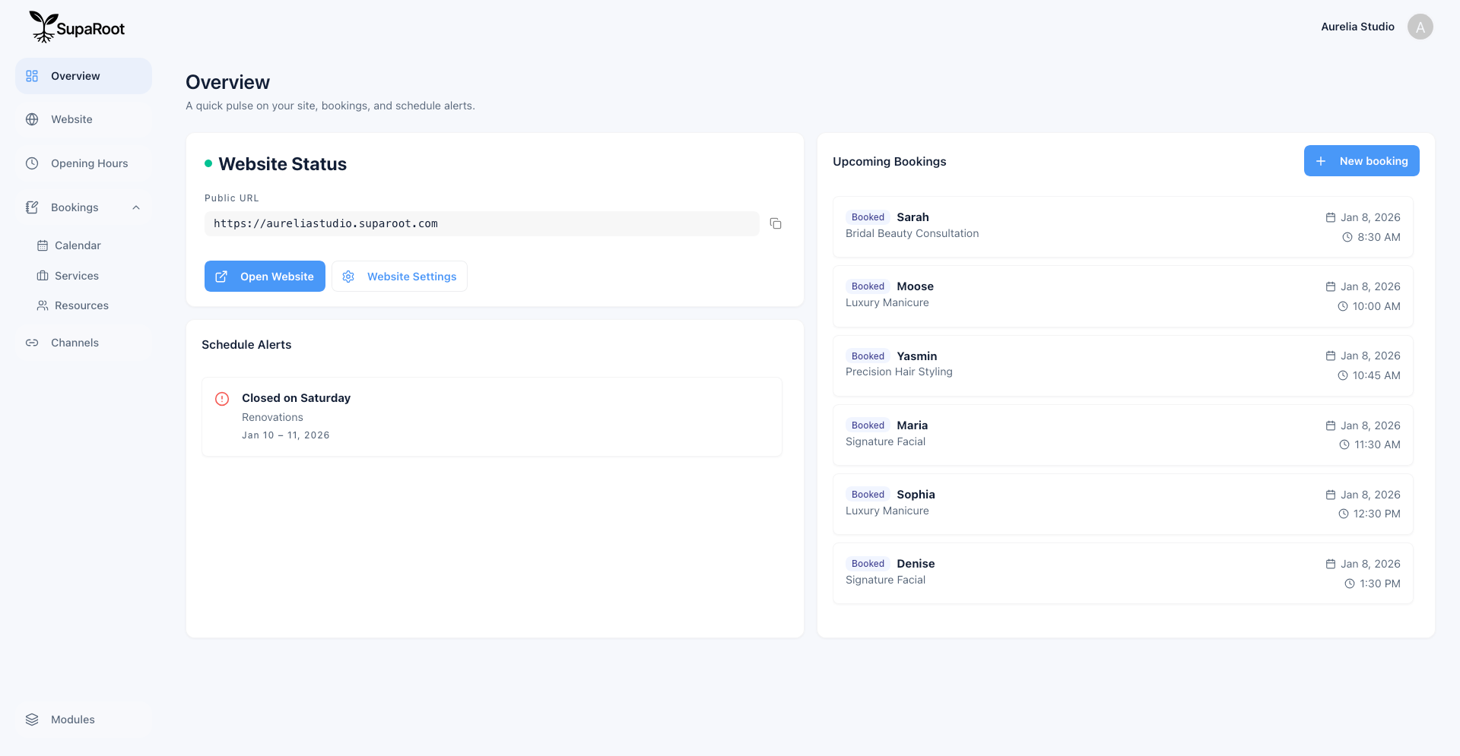Image resolution: width=1460 pixels, height=756 pixels.
Task: Select the Website globe icon in sidebar
Action: click(x=31, y=119)
